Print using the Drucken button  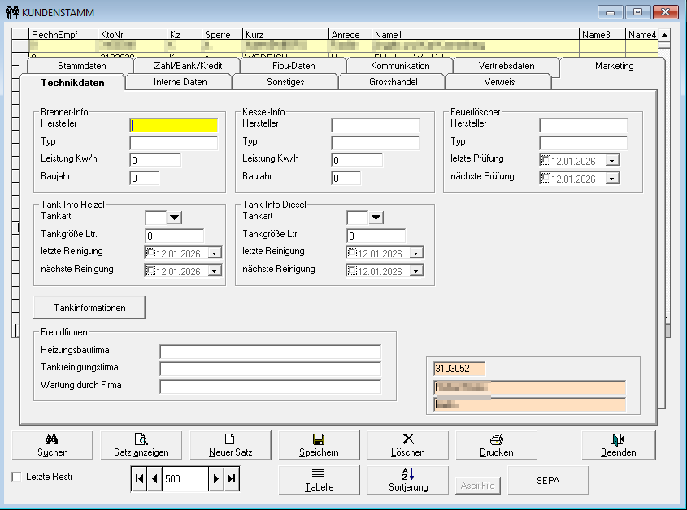pyautogui.click(x=496, y=445)
